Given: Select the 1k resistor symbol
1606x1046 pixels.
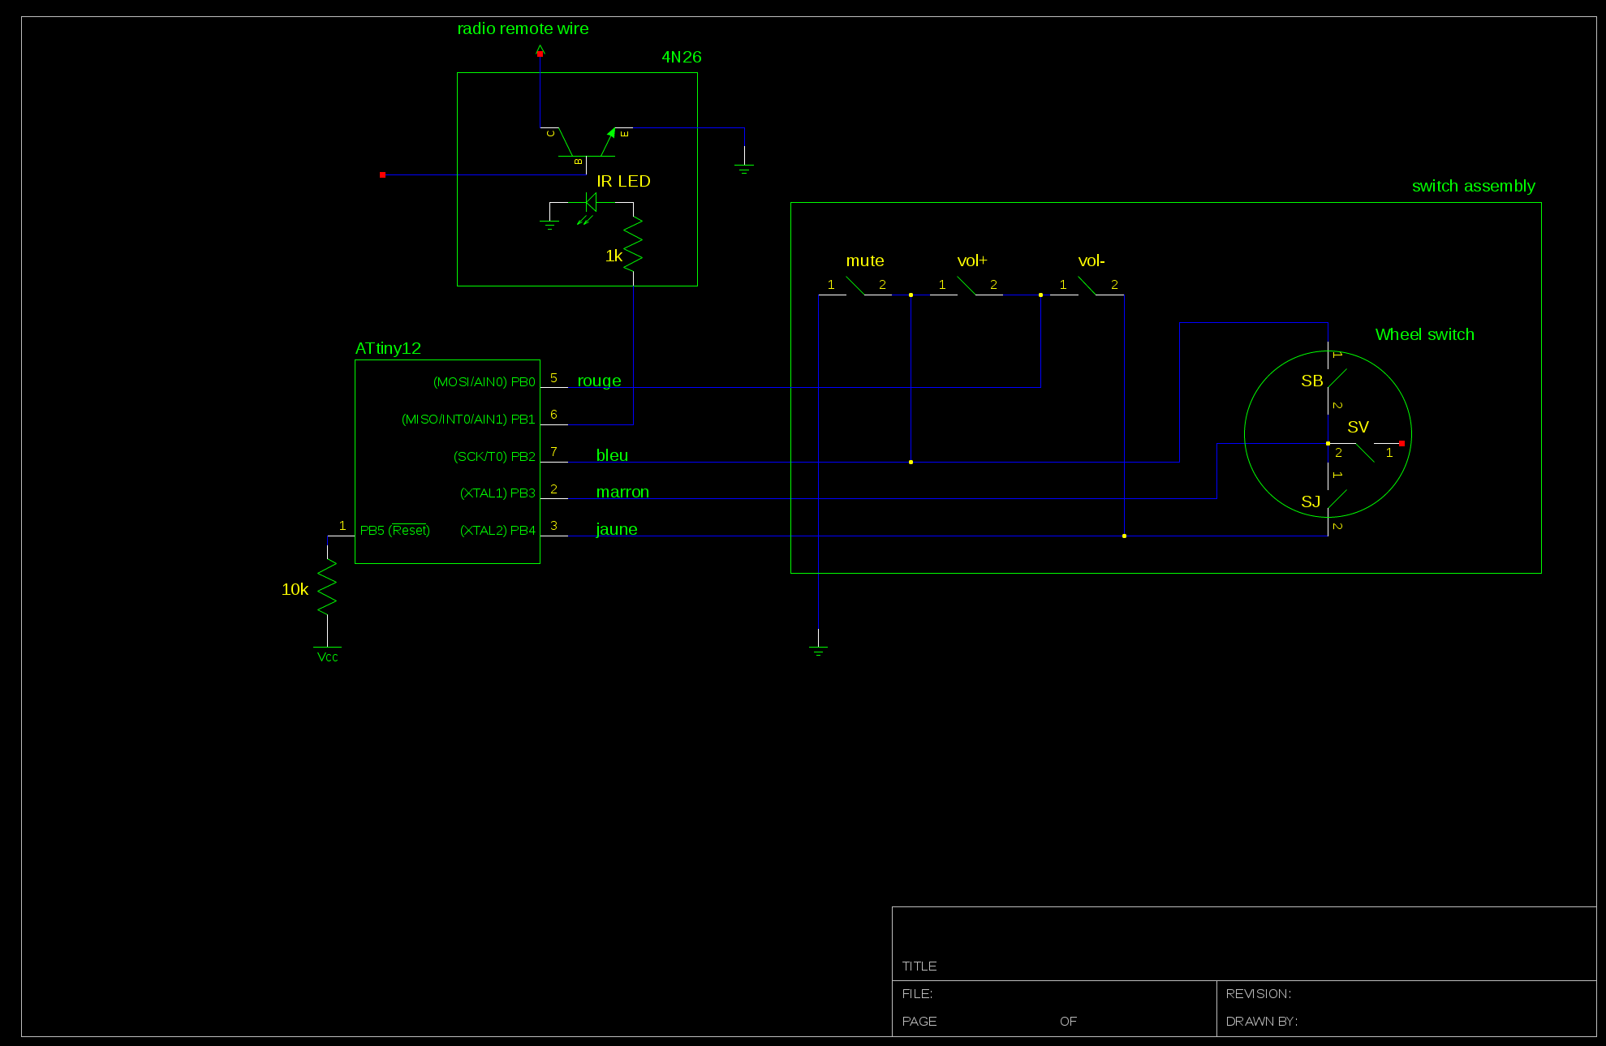Looking at the screenshot, I should click(633, 243).
